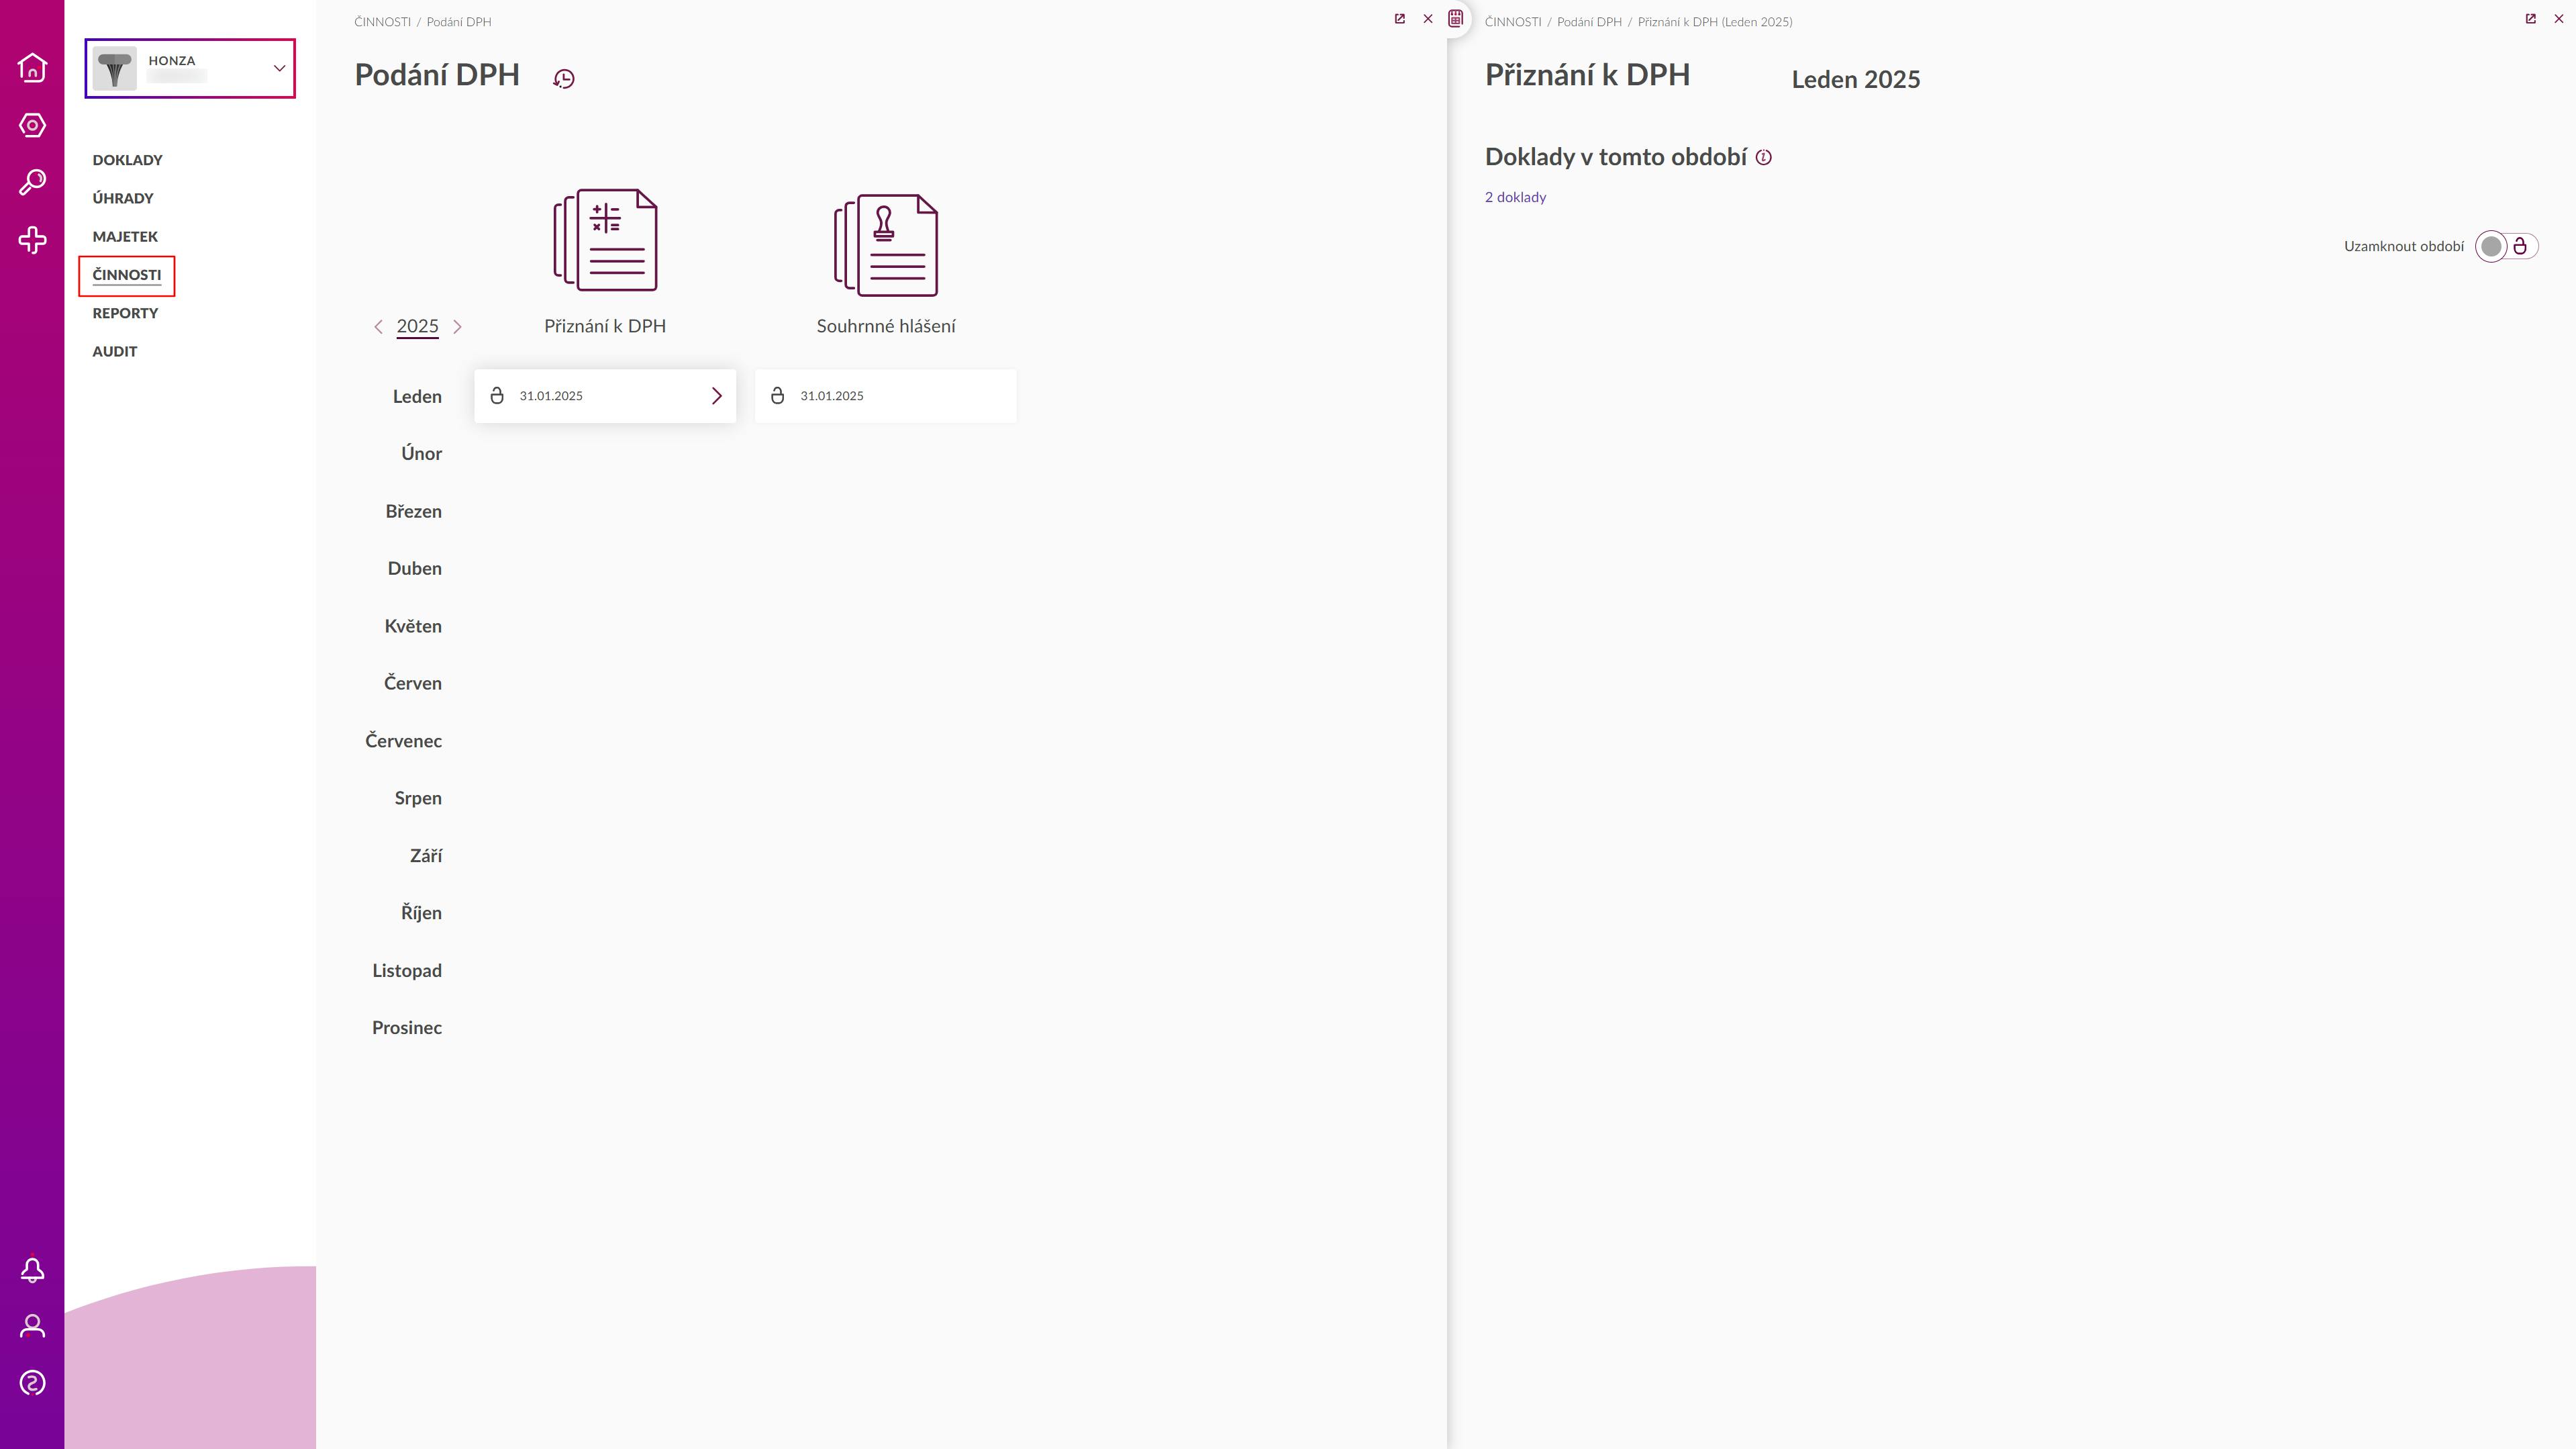Open the hexagon settings icon
2576x1449 pixels.
tap(32, 125)
